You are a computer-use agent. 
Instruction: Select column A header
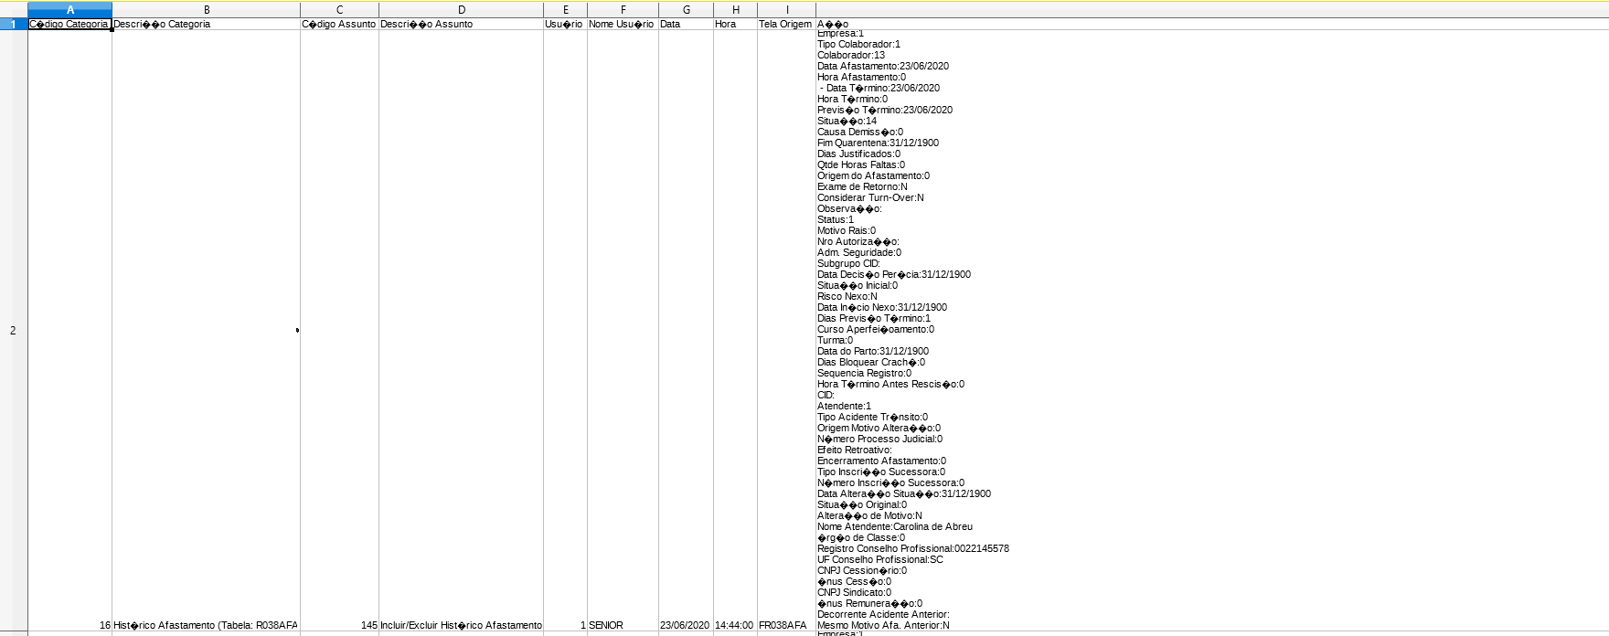(69, 10)
